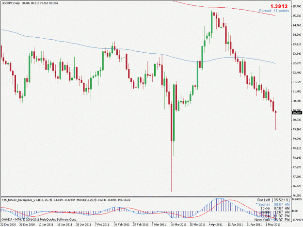Click the 7 Mar 2011 date label

pyautogui.click(x=159, y=225)
